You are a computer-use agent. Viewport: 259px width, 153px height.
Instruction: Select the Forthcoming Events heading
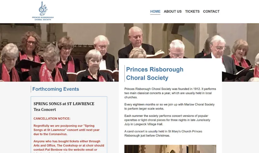56,89
